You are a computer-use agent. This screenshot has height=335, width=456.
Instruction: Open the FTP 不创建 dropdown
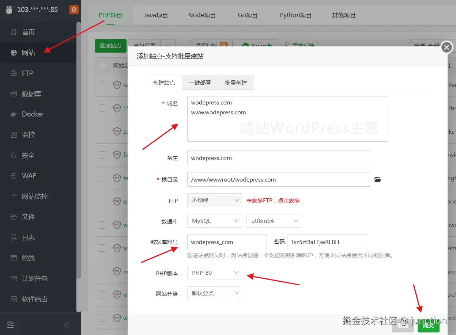point(214,200)
